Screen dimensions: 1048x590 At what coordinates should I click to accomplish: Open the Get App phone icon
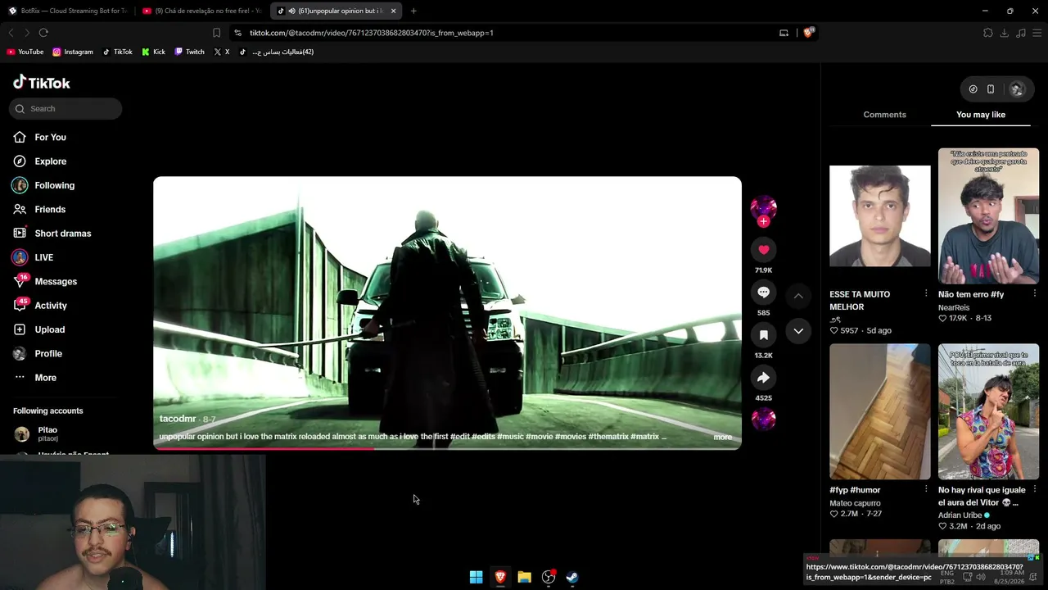click(x=991, y=89)
